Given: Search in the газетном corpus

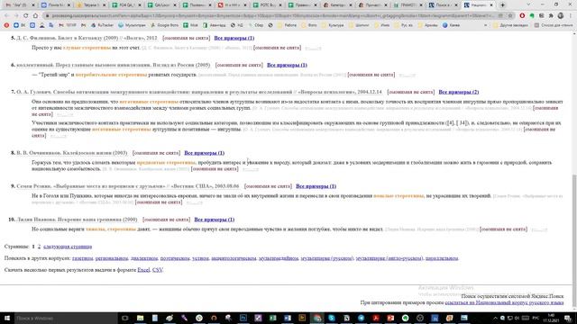Looking at the screenshot, I should 83,258.
